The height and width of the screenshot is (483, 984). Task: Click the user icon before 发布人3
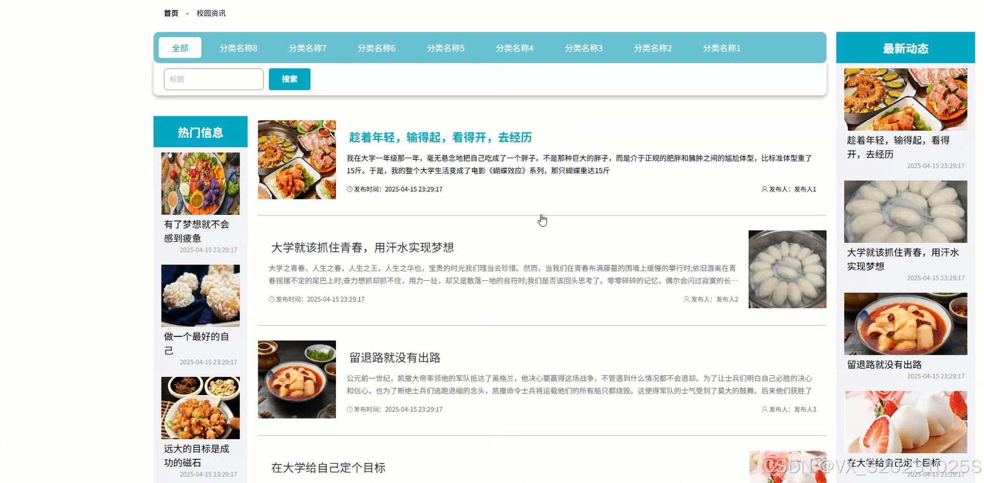(764, 409)
